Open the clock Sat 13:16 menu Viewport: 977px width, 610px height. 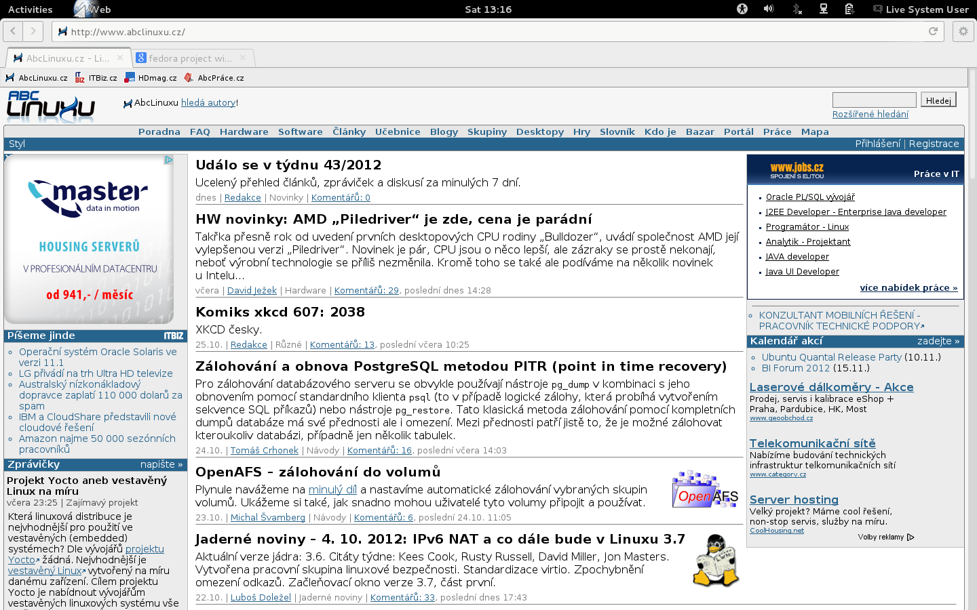(488, 9)
